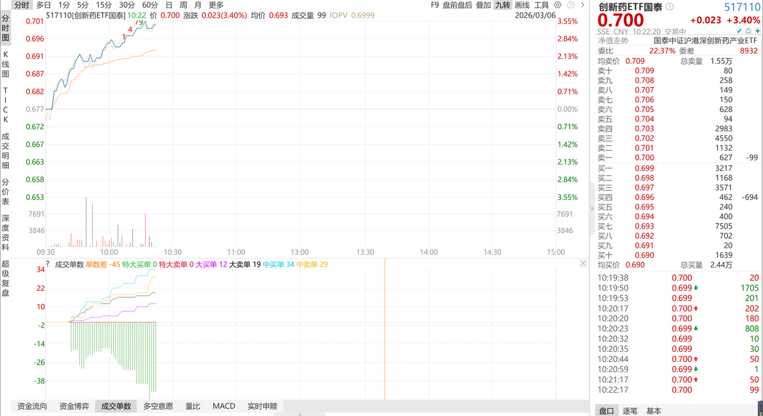Toggle 盘前盘后 pre/after-market display
Screen dimensions: 763x416
457,5
